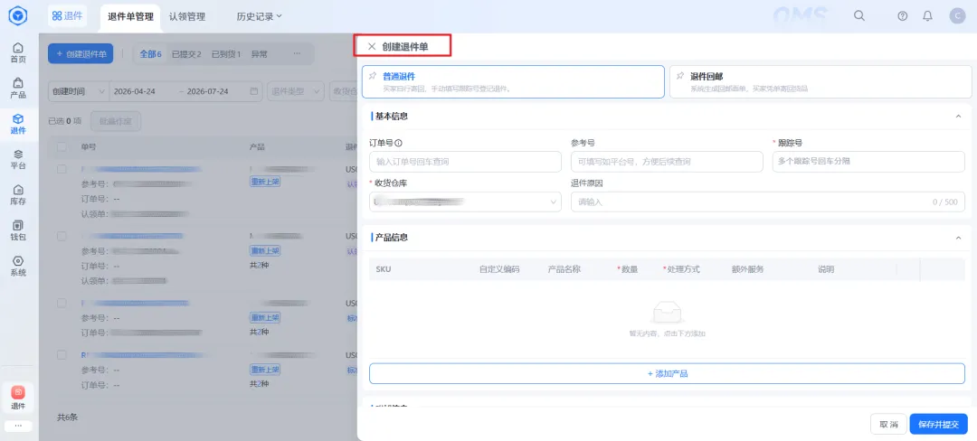Switch to 认领管理 tab
The image size is (977, 441).
(187, 17)
